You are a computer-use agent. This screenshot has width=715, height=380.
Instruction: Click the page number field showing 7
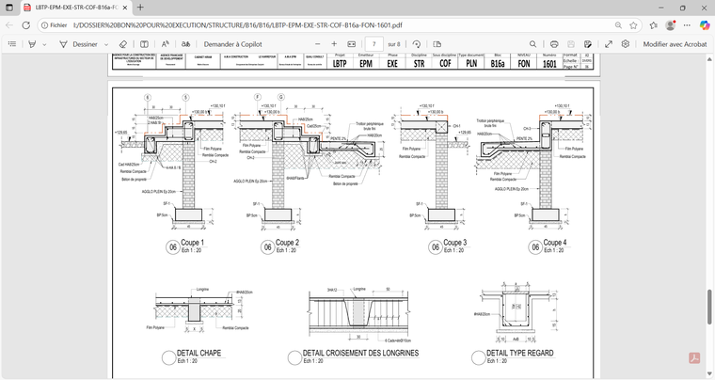click(x=374, y=44)
